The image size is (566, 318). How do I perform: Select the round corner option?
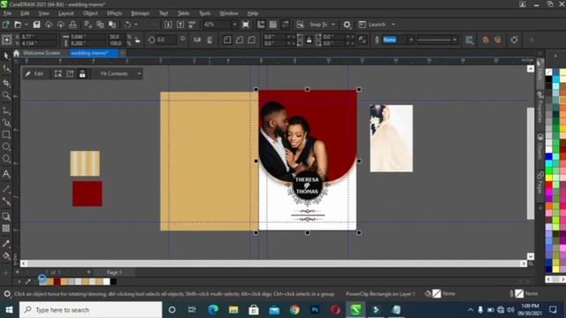tap(227, 40)
